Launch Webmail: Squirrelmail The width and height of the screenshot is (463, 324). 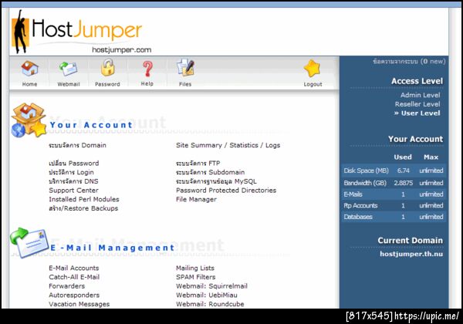click(211, 286)
